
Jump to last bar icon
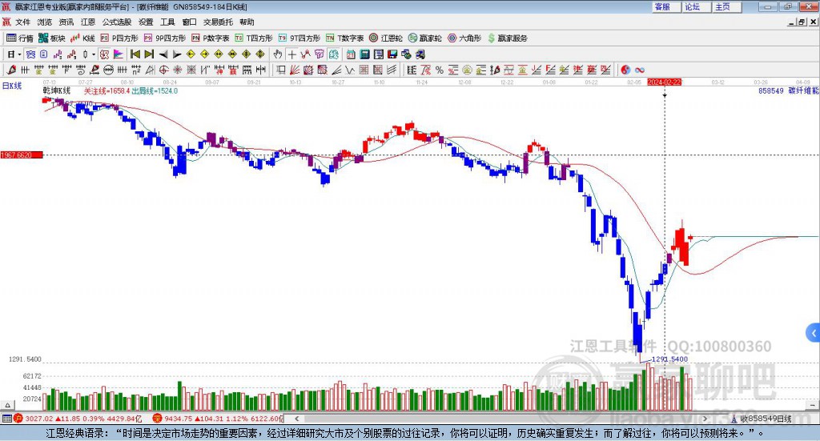149,54
